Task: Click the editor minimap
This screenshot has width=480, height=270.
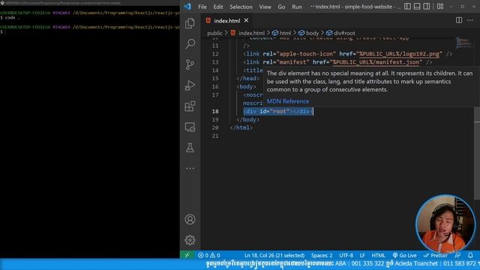Action: tap(463, 43)
